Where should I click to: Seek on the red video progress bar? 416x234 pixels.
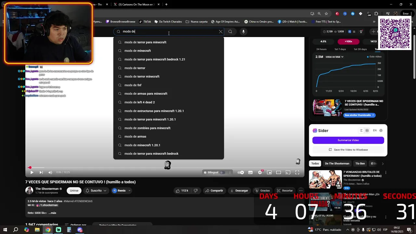[x=165, y=168]
